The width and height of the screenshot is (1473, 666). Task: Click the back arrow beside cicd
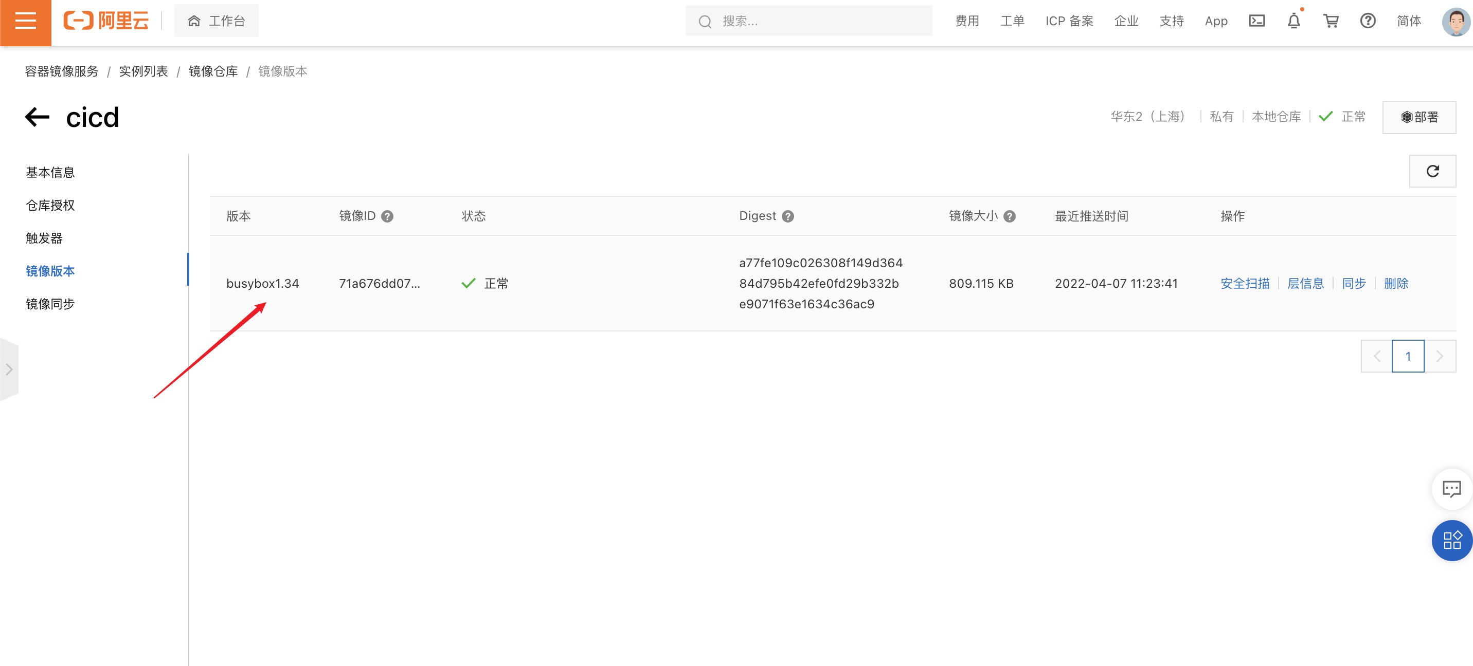point(38,117)
